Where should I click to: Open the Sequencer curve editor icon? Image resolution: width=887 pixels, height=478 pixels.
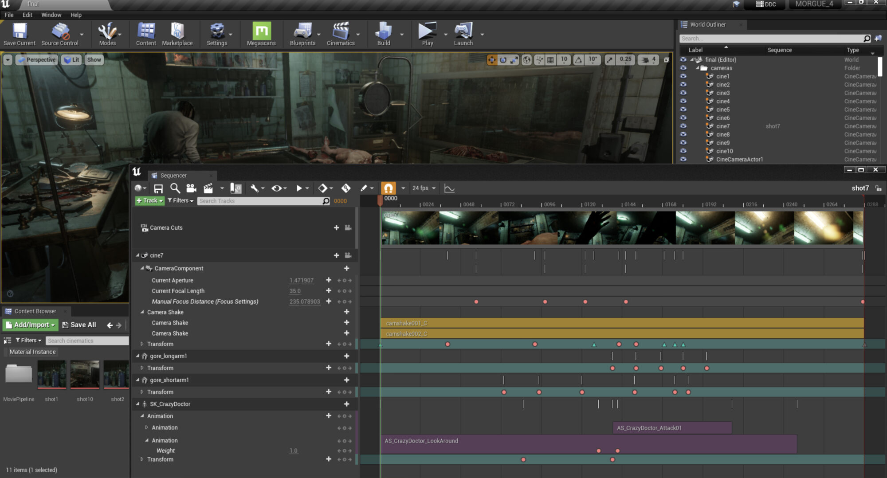pos(449,188)
